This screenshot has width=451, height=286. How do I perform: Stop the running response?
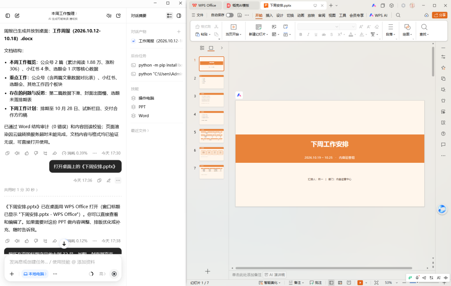[114, 274]
